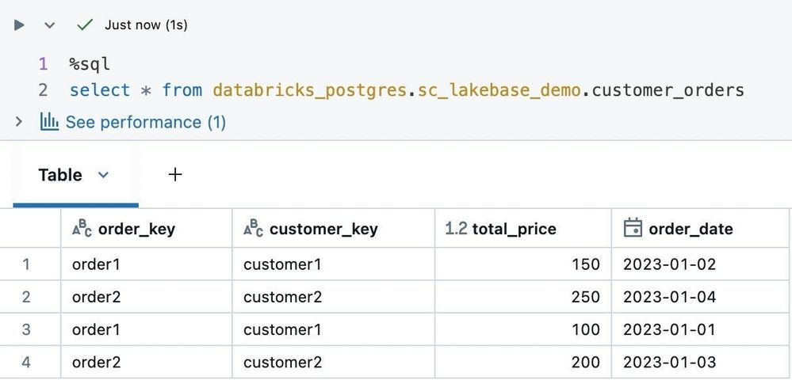Place cursor on code line 2
Image resolution: width=792 pixels, height=380 pixels.
point(406,90)
